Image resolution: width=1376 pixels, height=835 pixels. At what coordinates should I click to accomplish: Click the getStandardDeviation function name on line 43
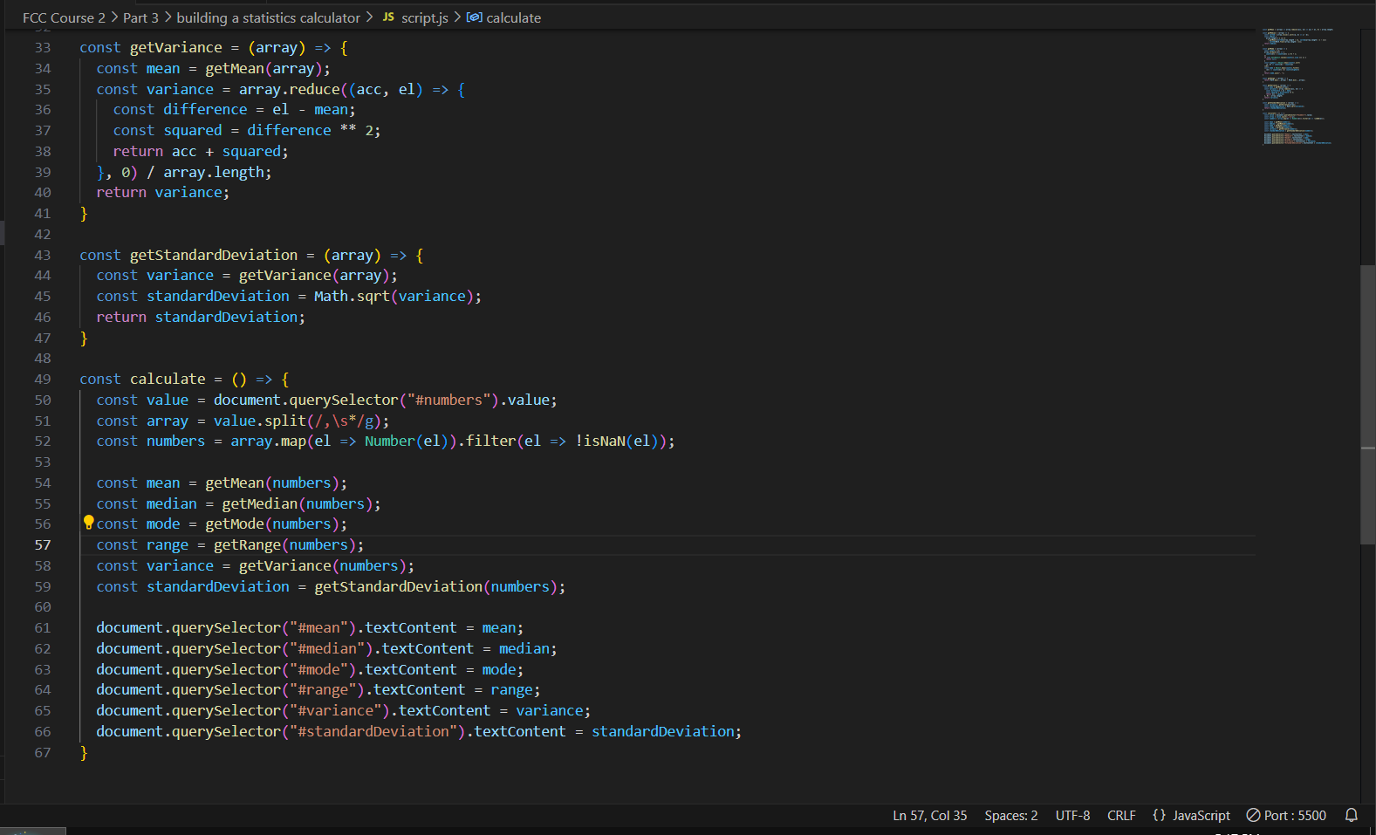[213, 255]
